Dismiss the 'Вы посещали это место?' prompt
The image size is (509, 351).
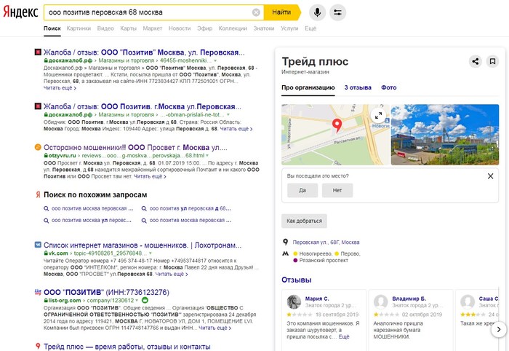[490, 175]
